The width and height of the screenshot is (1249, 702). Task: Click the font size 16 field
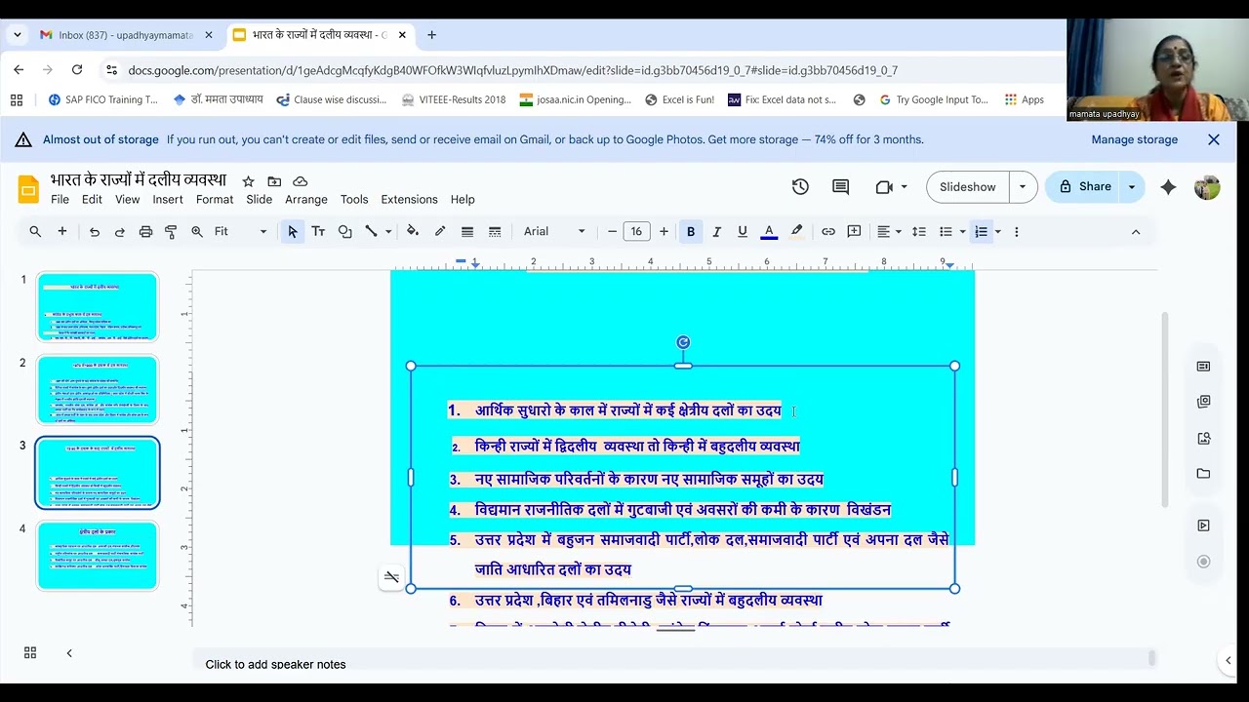click(636, 231)
